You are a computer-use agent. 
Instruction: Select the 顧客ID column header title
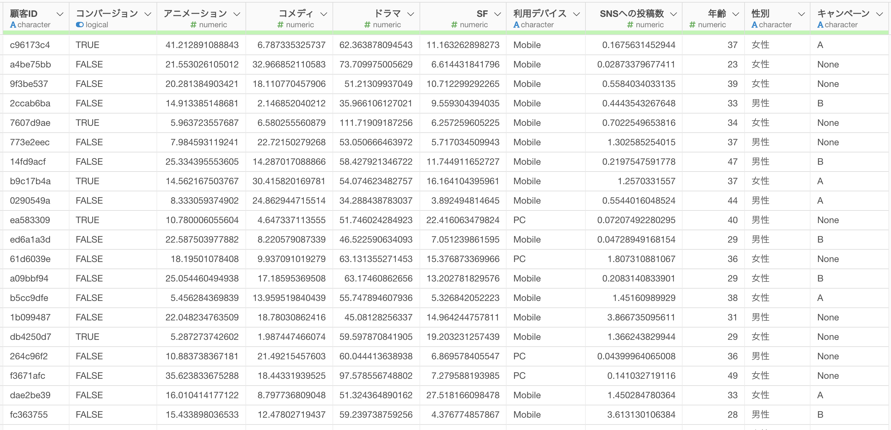click(x=23, y=14)
